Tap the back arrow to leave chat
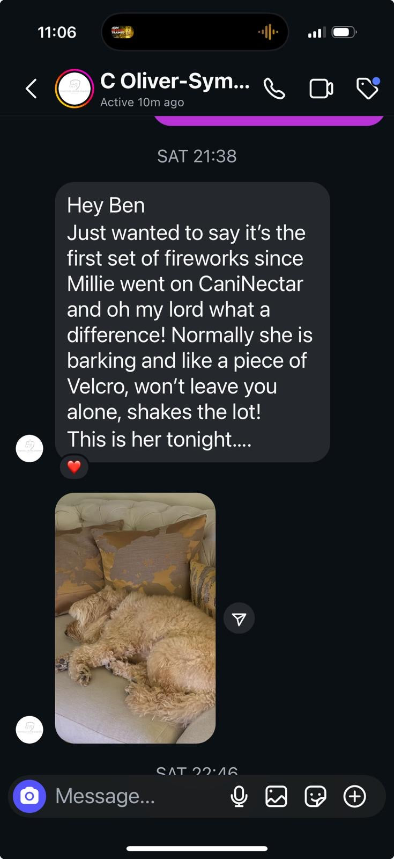Image resolution: width=394 pixels, height=859 pixels. click(x=32, y=89)
